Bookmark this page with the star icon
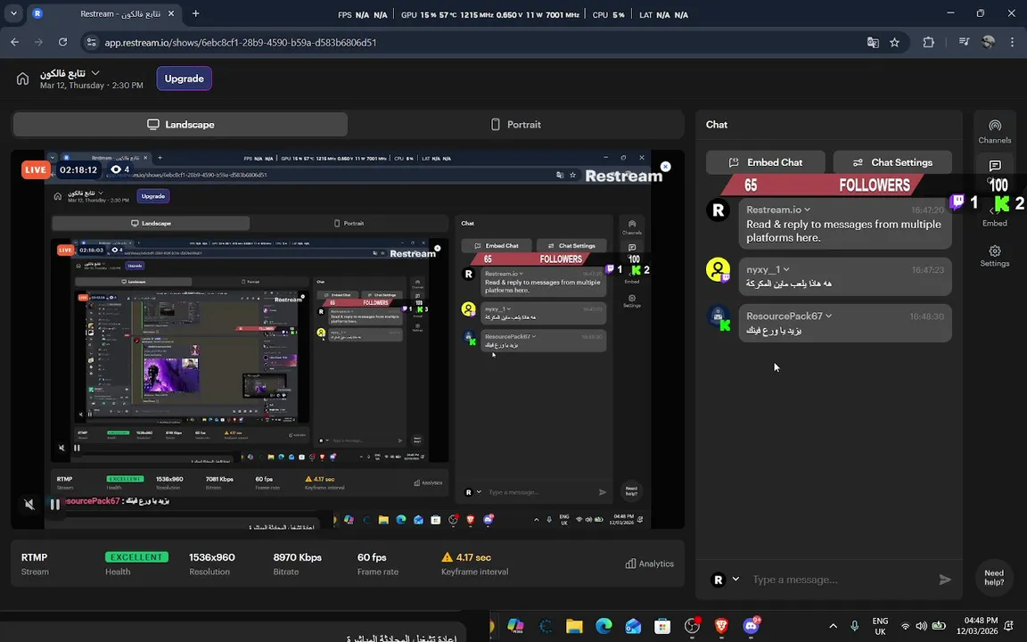Image resolution: width=1027 pixels, height=642 pixels. [895, 43]
